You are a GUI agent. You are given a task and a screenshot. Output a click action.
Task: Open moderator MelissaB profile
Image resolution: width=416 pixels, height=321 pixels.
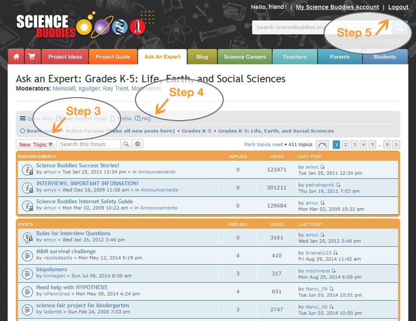pyautogui.click(x=64, y=88)
